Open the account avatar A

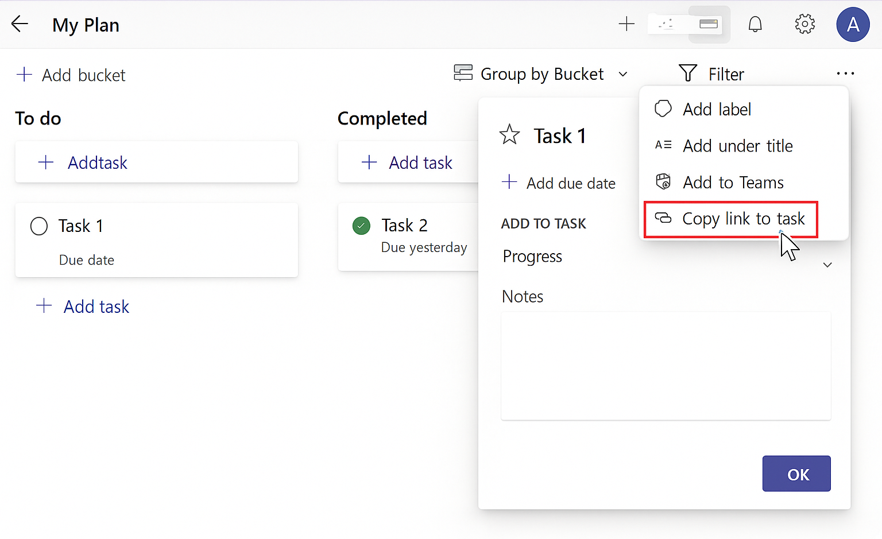pos(853,25)
